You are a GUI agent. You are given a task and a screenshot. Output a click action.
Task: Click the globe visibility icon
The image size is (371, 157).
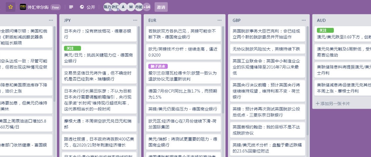(82, 7)
